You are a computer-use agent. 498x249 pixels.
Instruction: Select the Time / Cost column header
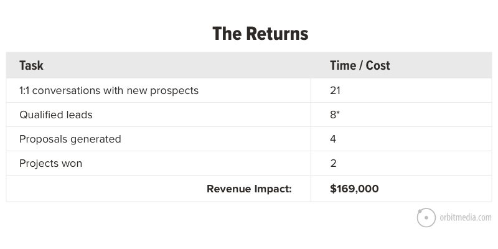point(360,65)
